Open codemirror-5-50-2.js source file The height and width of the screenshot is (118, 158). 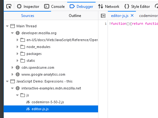(x=48, y=102)
